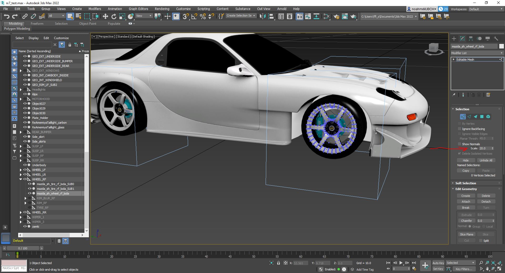Open the Rendering menu

[x=162, y=9]
